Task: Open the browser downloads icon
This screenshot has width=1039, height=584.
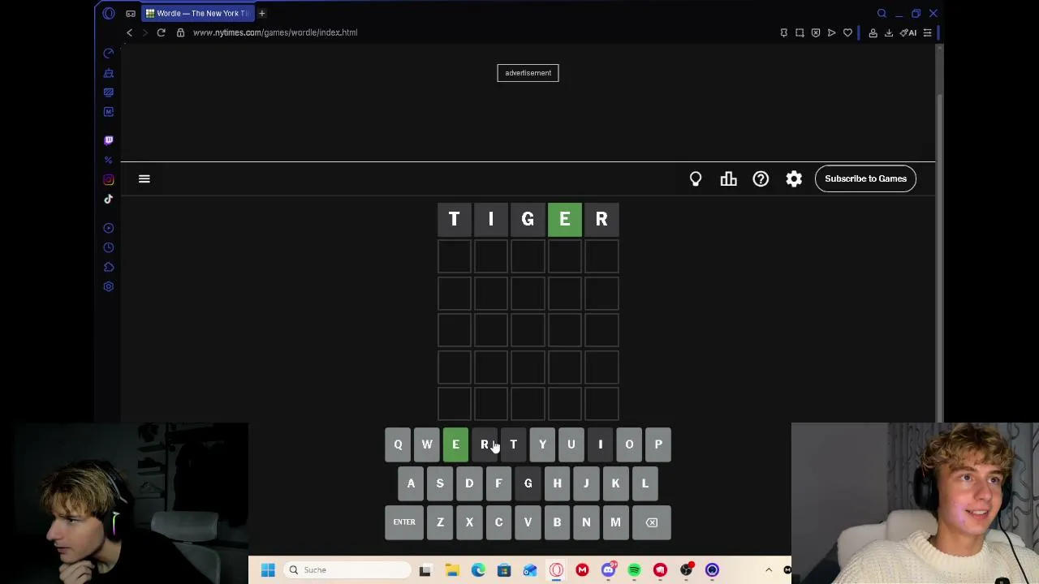Action: click(889, 32)
